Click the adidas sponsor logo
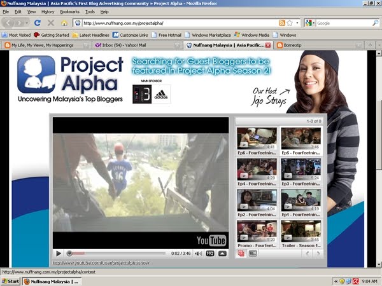The width and height of the screenshot is (382, 286). [x=161, y=94]
